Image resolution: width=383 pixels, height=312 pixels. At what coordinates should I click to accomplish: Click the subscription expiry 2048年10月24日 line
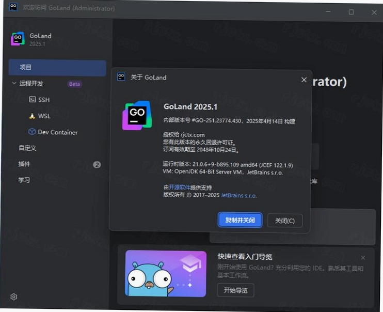201,150
